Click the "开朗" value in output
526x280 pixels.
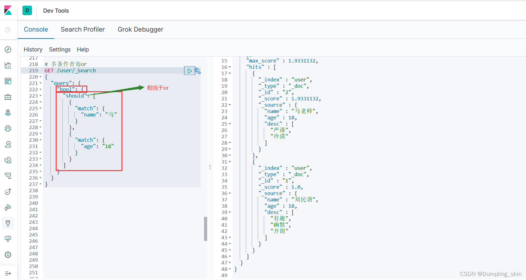tap(279, 231)
